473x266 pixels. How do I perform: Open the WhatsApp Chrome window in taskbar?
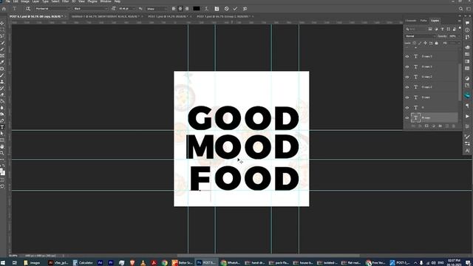(x=230, y=263)
